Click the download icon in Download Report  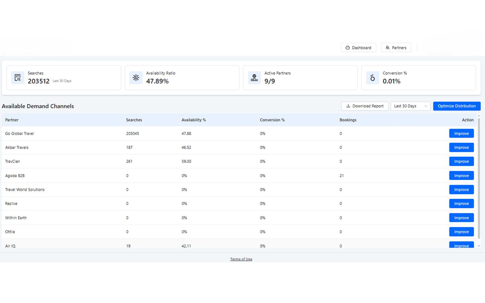(x=348, y=106)
